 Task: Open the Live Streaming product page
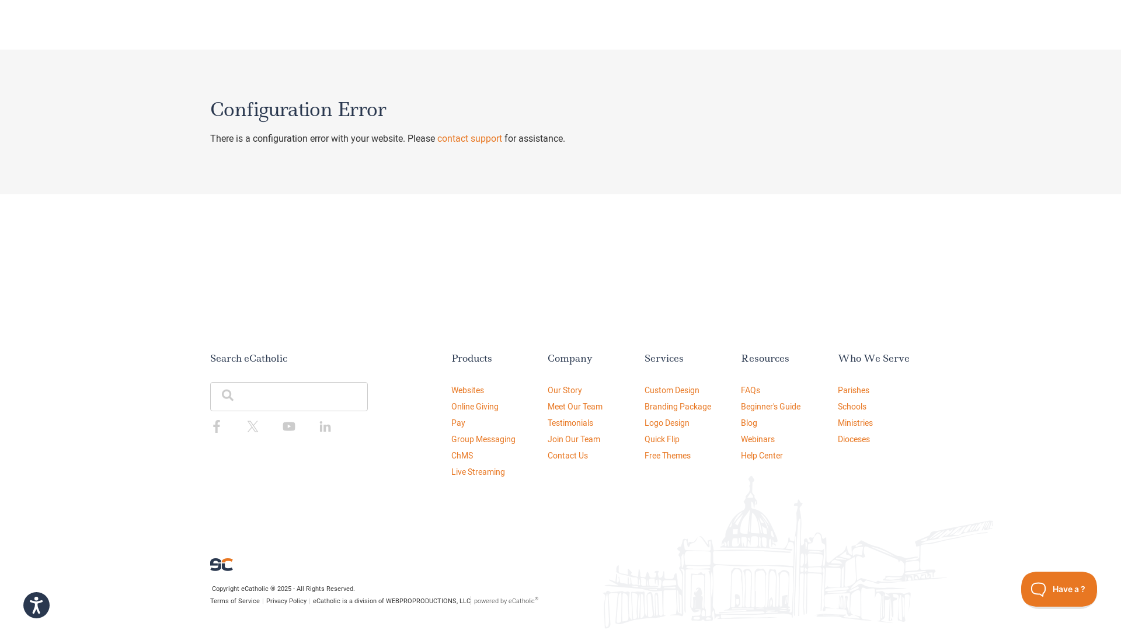click(x=478, y=472)
